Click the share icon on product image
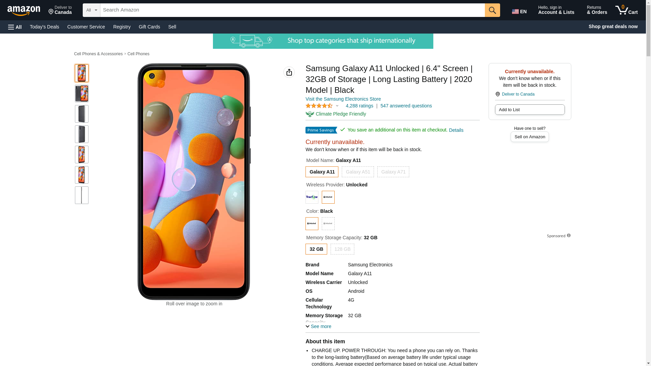The width and height of the screenshot is (651, 366). 289,72
